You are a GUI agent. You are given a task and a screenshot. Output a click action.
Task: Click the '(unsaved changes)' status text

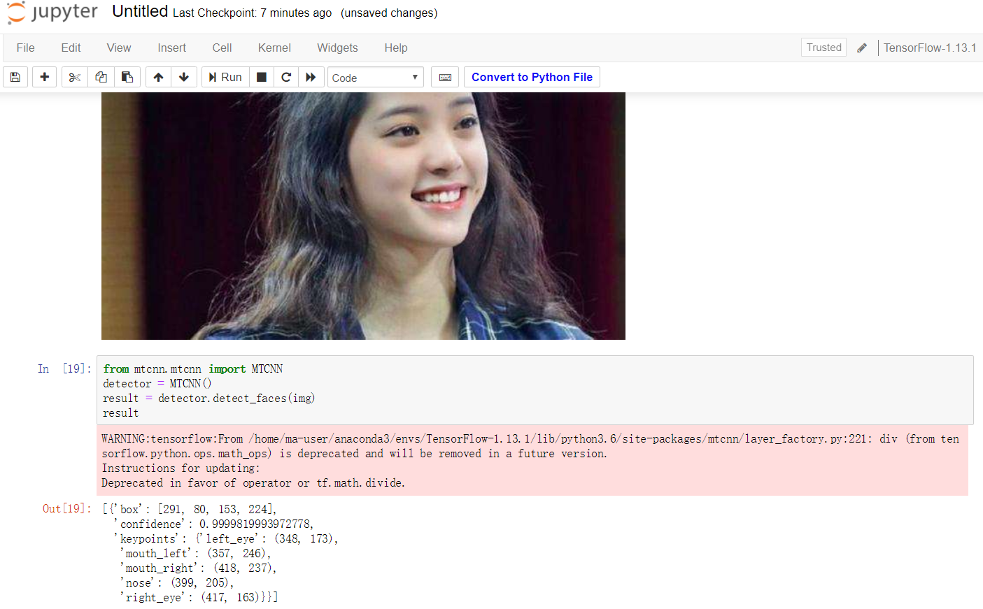click(389, 13)
